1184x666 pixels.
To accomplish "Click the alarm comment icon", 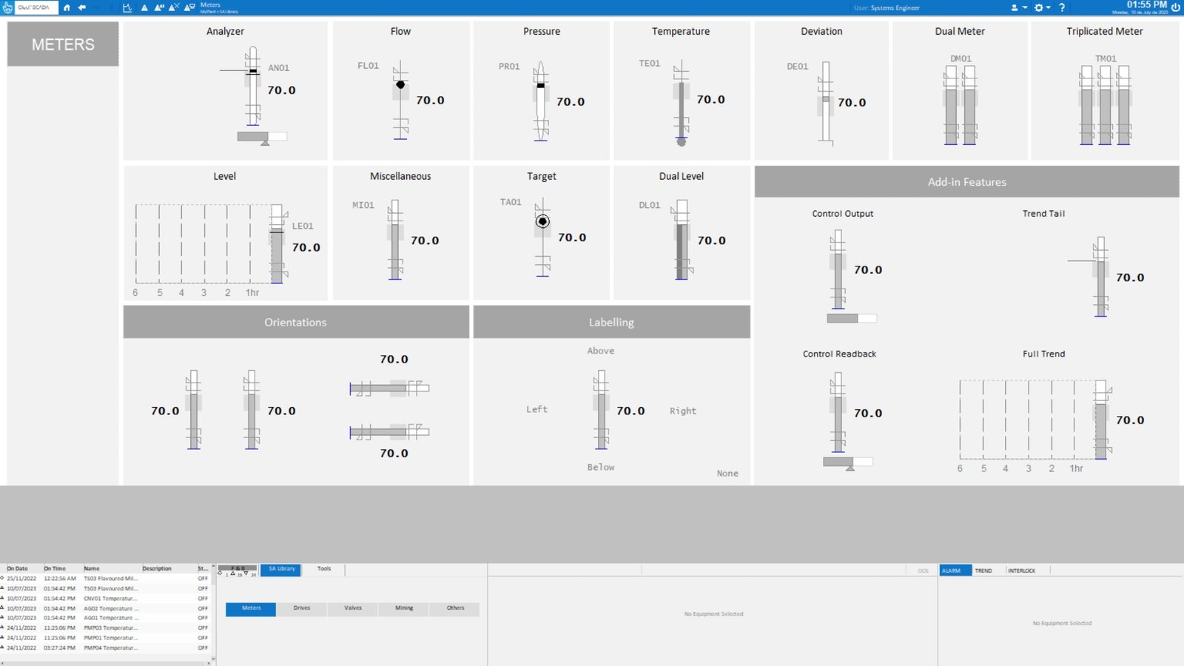I will coord(189,7).
